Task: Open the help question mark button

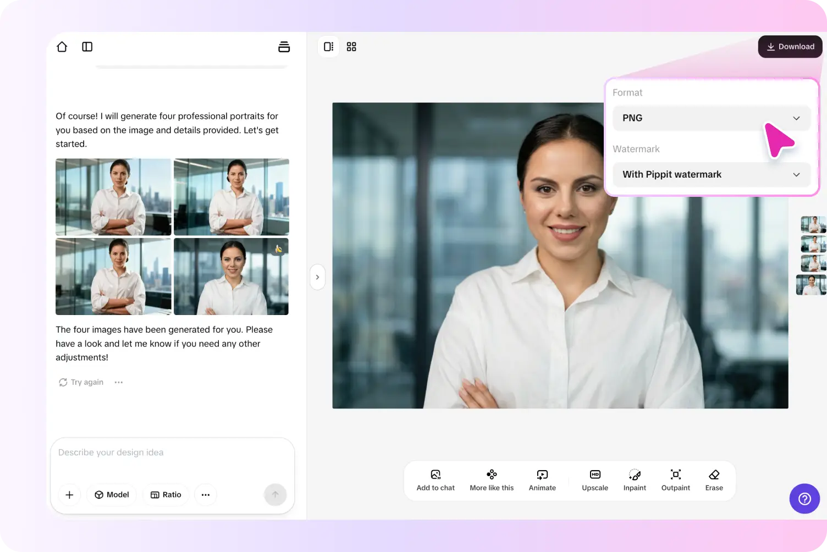Action: tap(804, 499)
